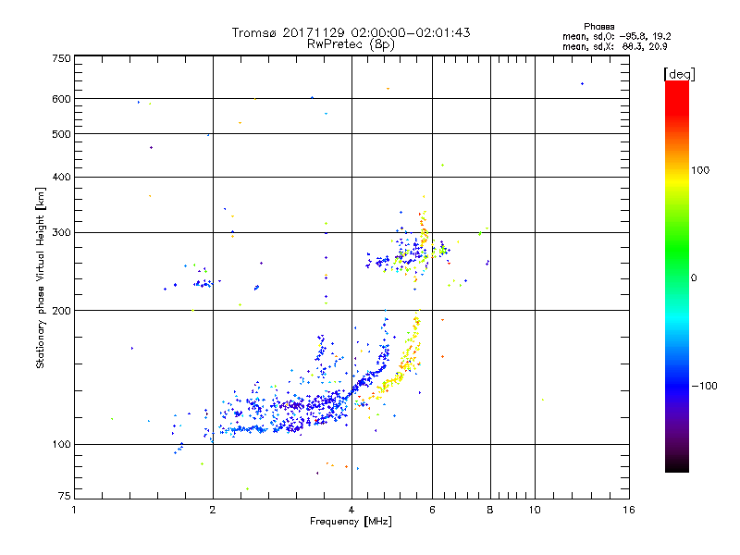740x555 pixels.
Task: Click the rainbow phase colorbar
Action: 677,276
